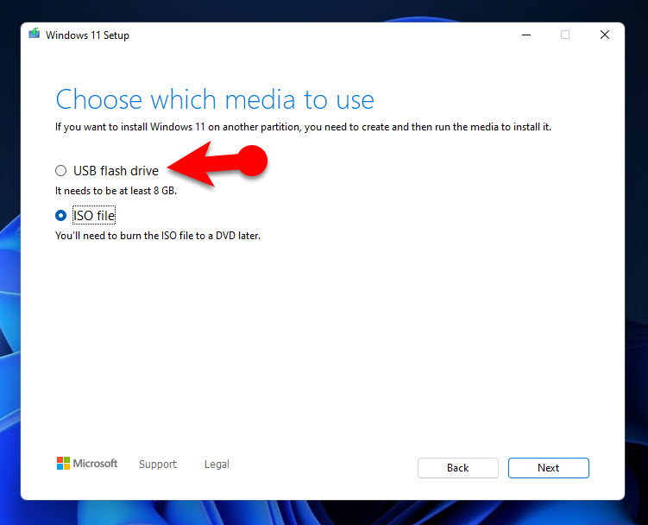Close the Windows 11 Setup window
This screenshot has height=525, width=648.
tap(605, 35)
